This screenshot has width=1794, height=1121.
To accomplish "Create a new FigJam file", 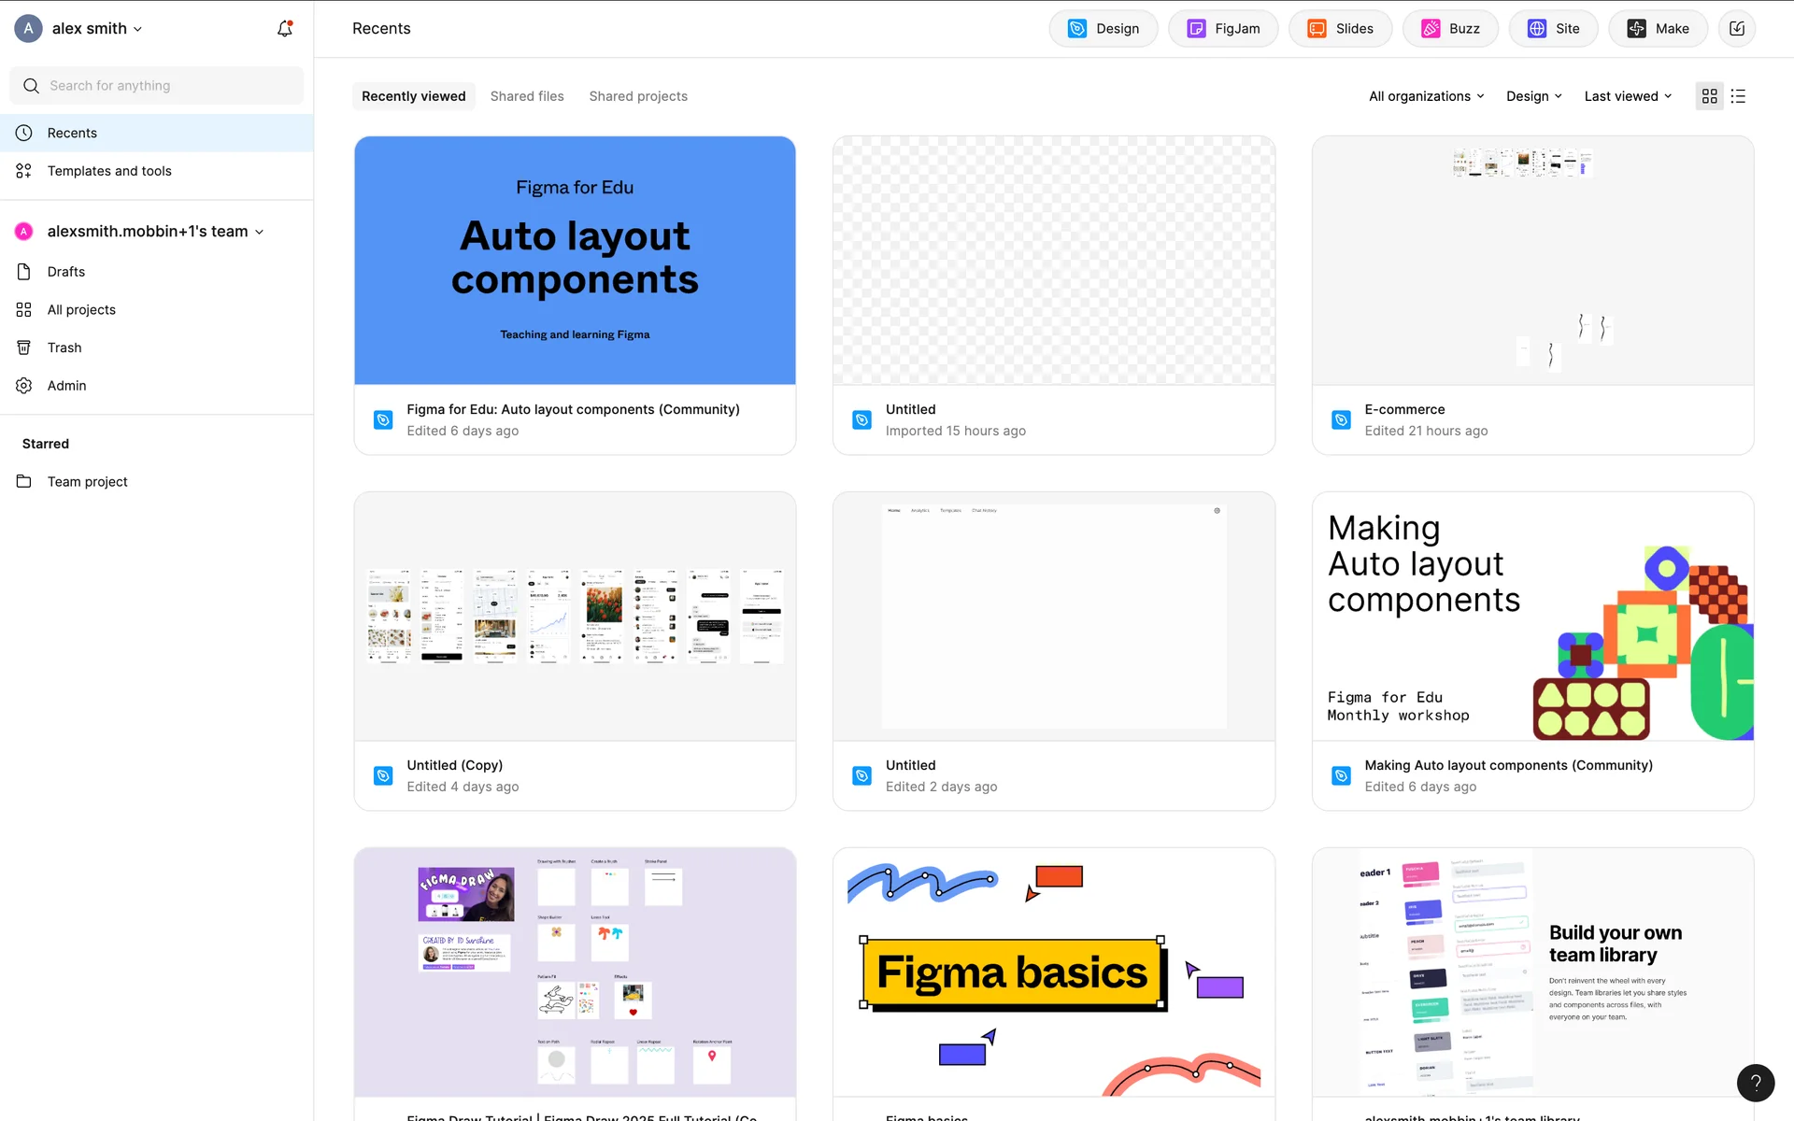I will click(1223, 29).
